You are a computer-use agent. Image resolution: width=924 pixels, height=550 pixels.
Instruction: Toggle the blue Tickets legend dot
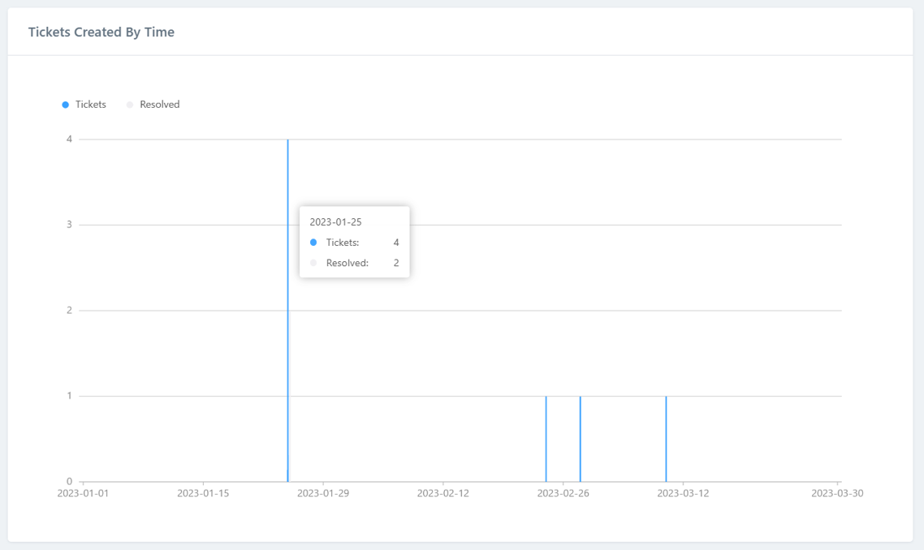click(x=66, y=105)
